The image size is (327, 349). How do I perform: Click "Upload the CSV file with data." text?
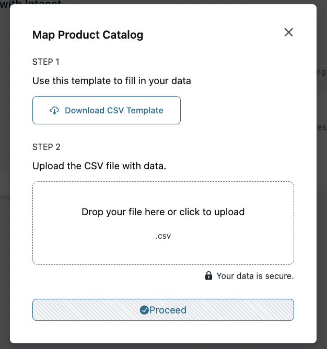[100, 166]
